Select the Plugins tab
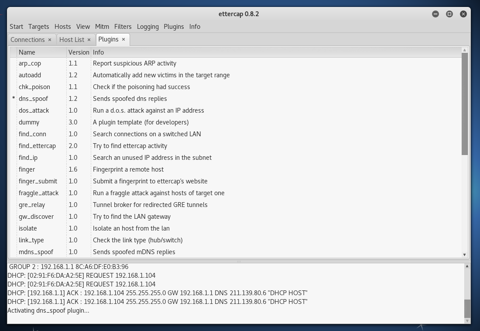 click(108, 40)
